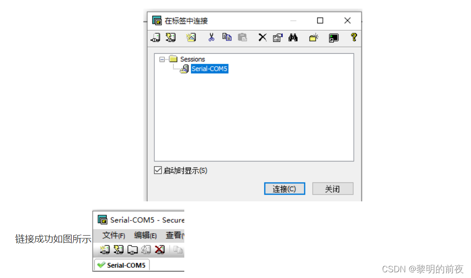471x278 pixels.
Task: Select the Serial-COM5 session entry
Action: (x=210, y=69)
